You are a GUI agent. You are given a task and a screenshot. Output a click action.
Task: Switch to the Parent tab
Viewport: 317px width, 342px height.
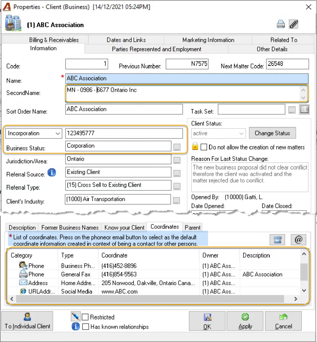click(x=192, y=227)
